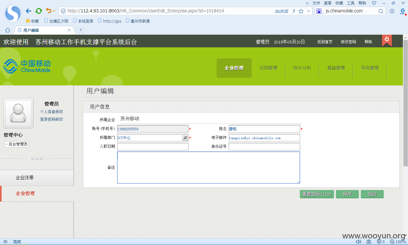Click the red power logout icon
The width and height of the screenshot is (408, 245).
tap(387, 40)
